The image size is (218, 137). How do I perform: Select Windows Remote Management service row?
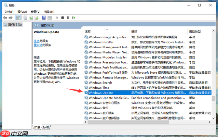[x=148, y=77]
